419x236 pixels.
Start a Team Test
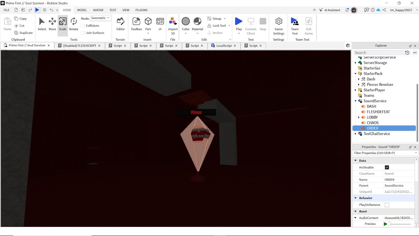tap(295, 26)
